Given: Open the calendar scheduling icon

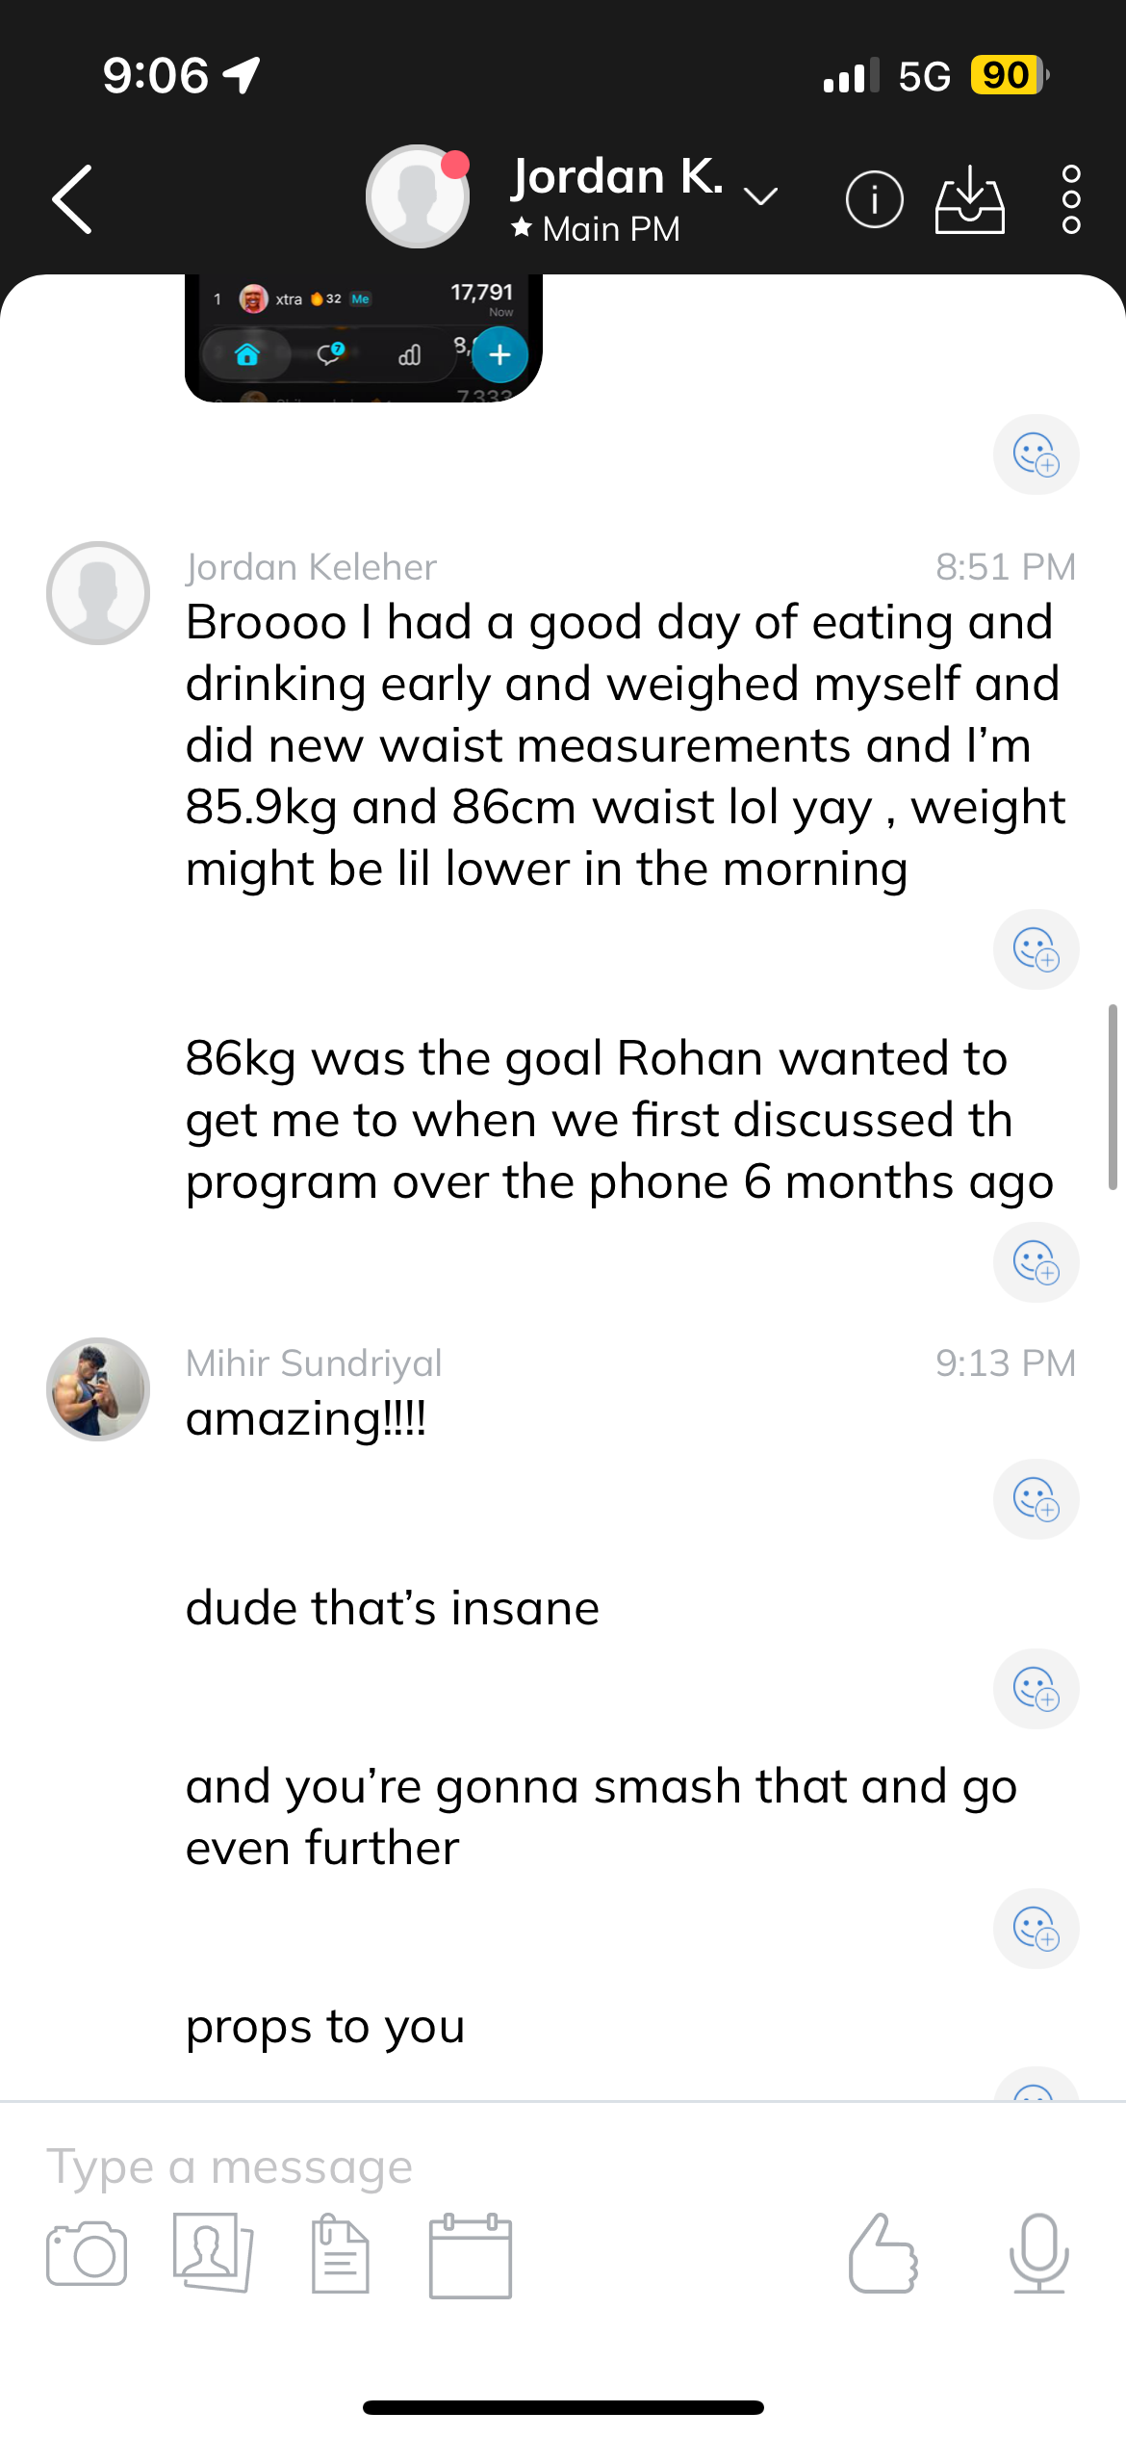Looking at the screenshot, I should coord(470,2255).
